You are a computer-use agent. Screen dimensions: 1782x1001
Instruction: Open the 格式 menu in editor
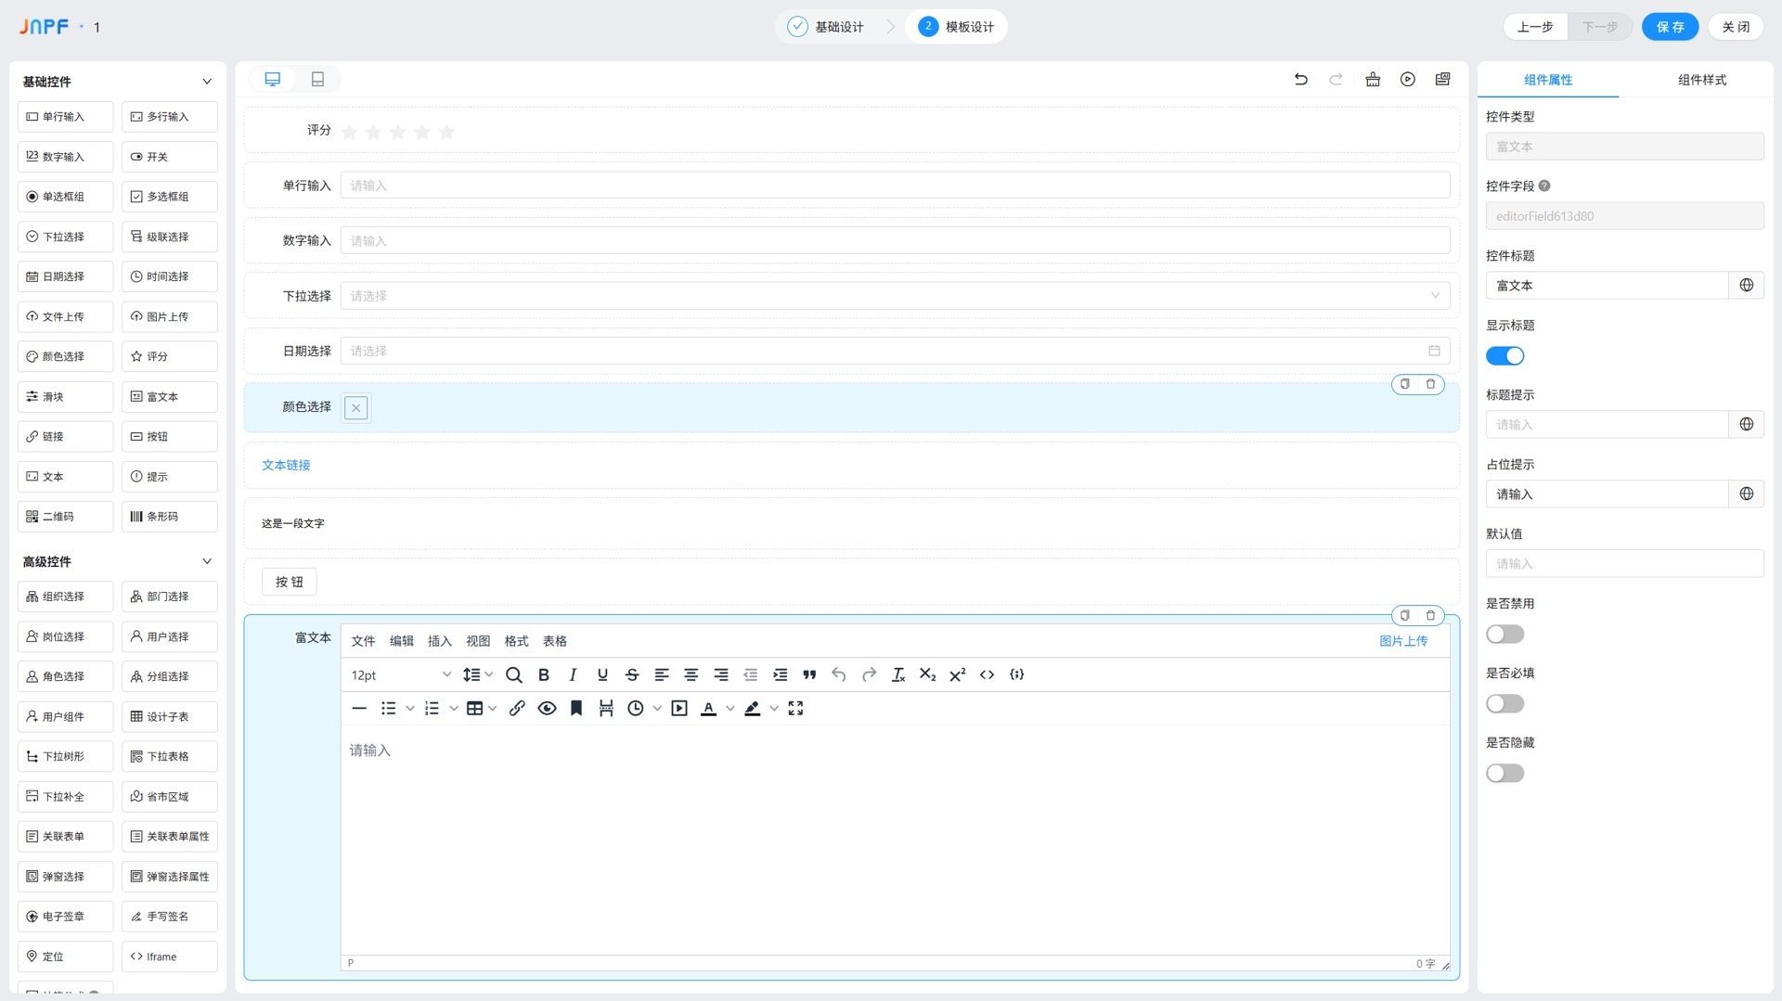click(516, 641)
